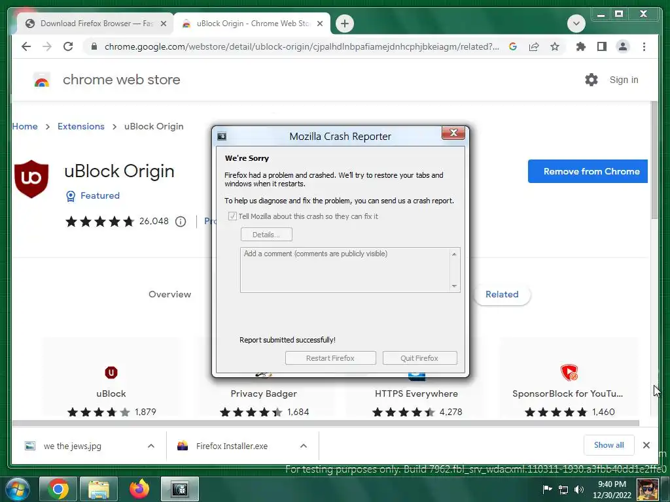Click the Chrome taskbar icon
670x502 pixels.
58,489
